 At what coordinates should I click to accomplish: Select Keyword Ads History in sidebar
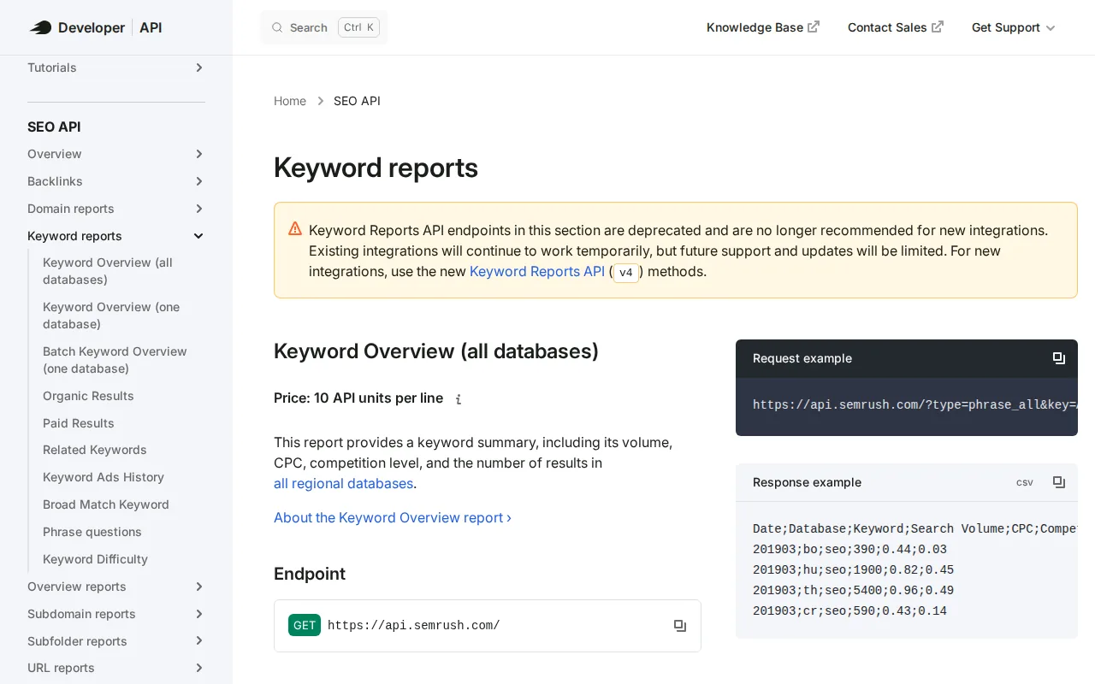click(104, 477)
